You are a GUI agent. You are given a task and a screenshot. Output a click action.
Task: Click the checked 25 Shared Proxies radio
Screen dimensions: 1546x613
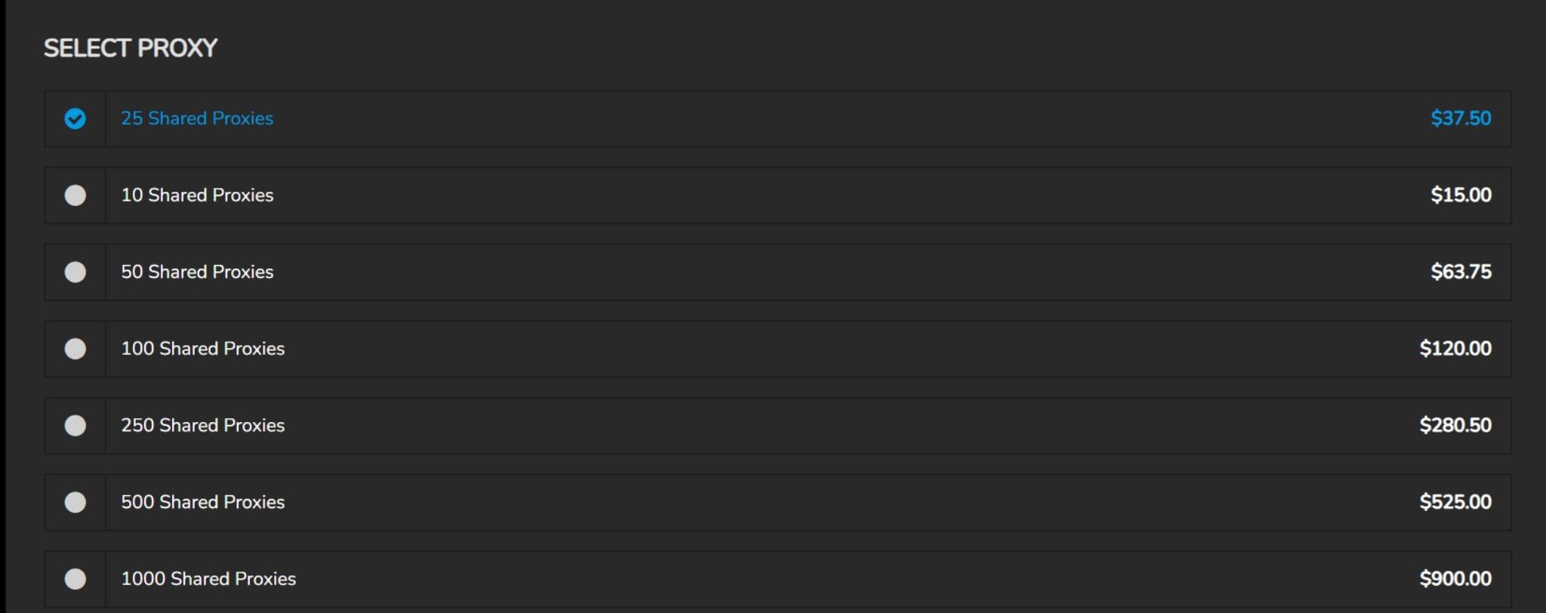click(75, 119)
